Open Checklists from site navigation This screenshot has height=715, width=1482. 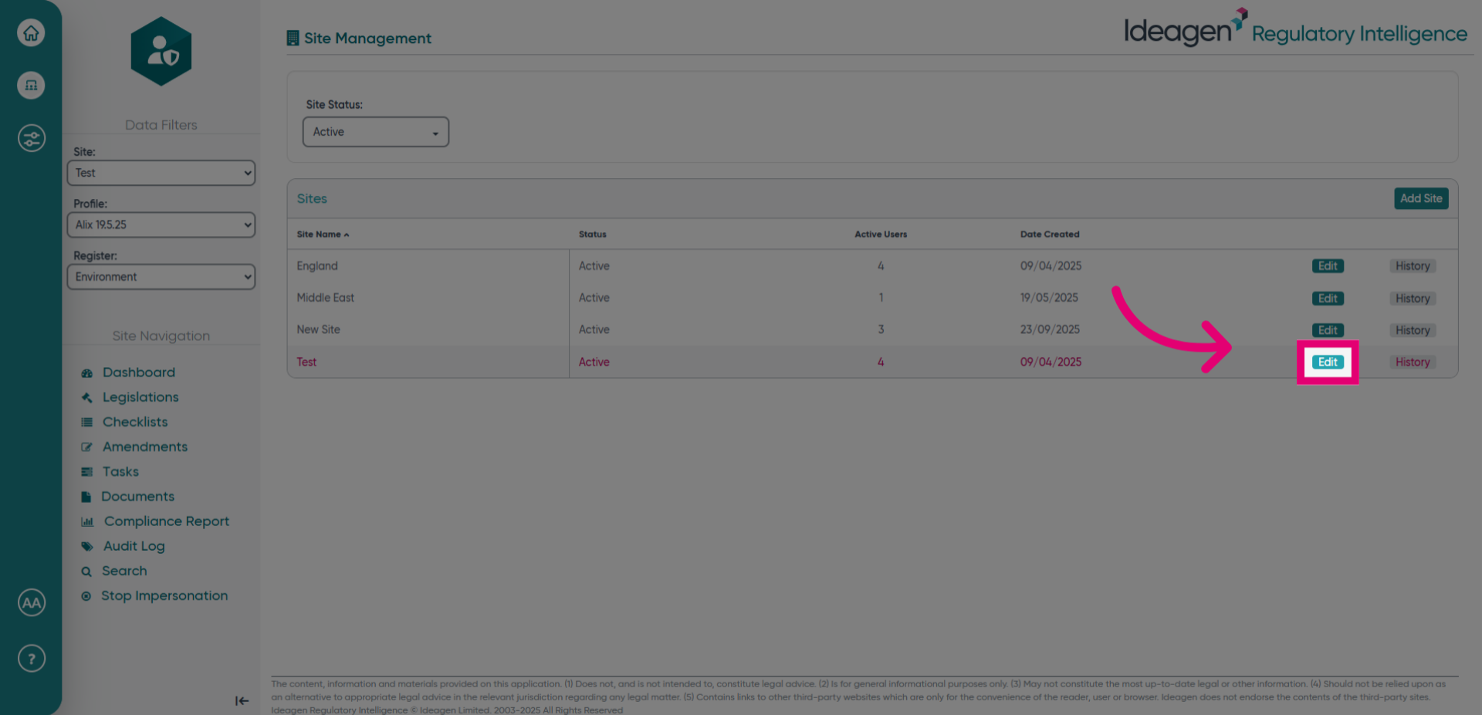coord(135,422)
